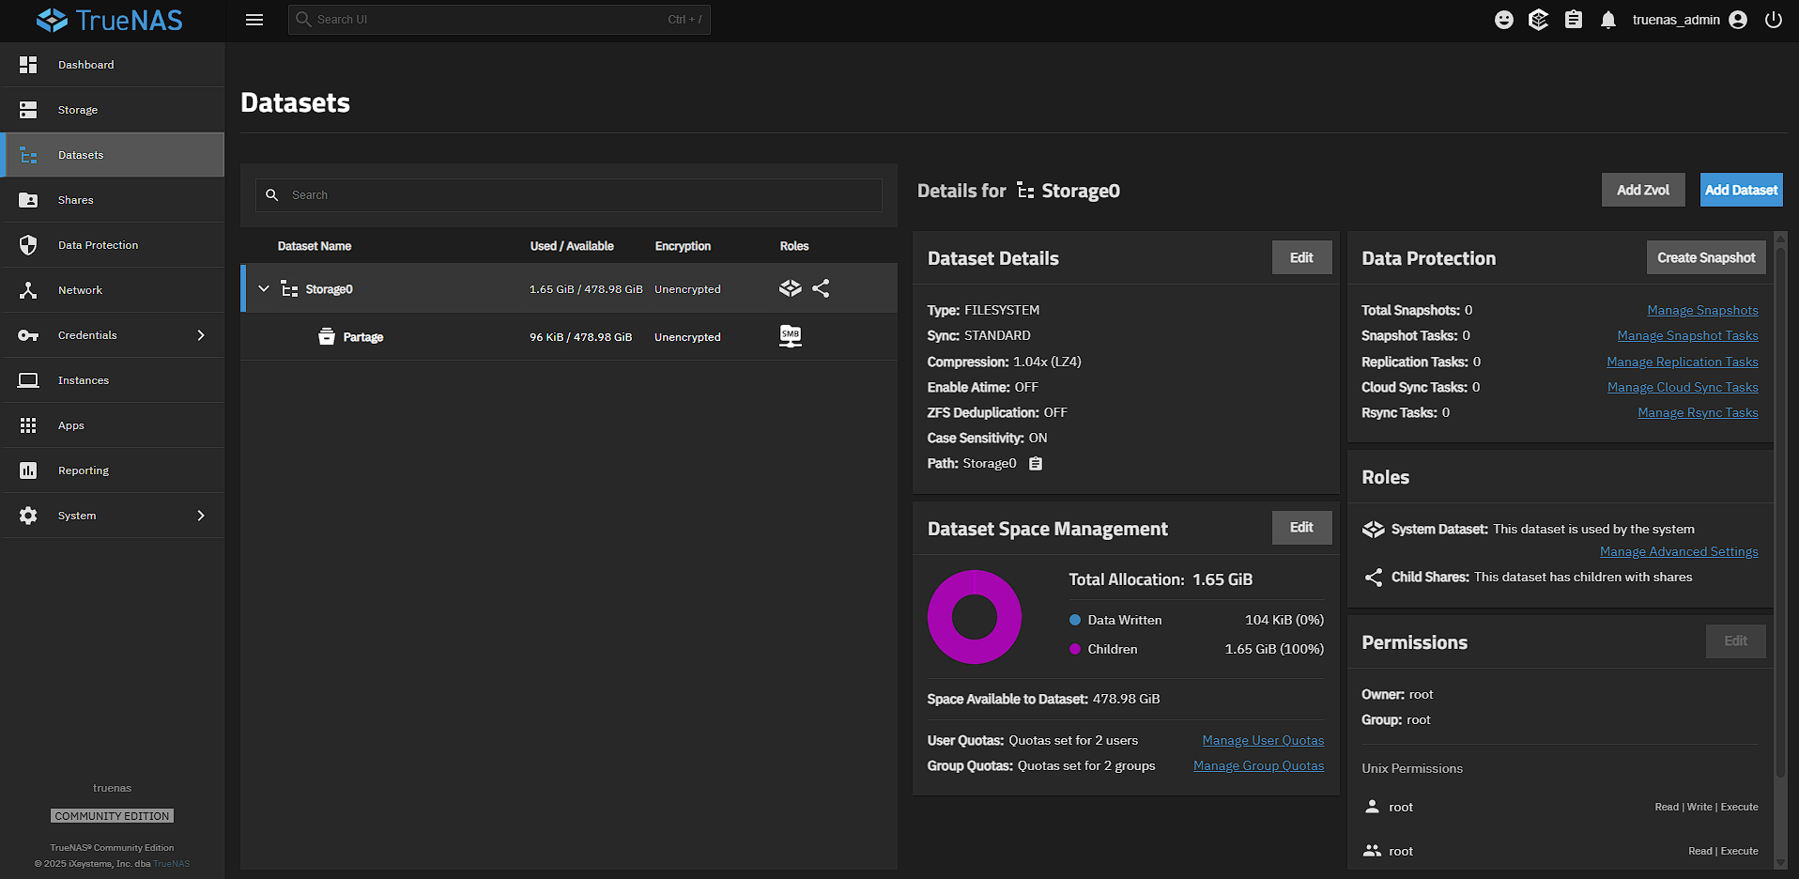
Task: Open Network menu item
Action: click(x=113, y=290)
